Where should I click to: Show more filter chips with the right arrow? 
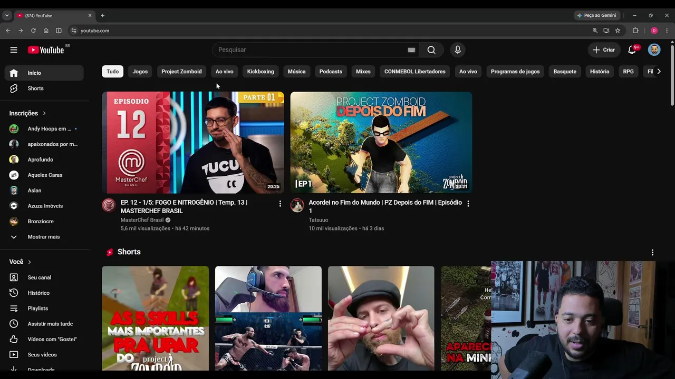coord(659,72)
